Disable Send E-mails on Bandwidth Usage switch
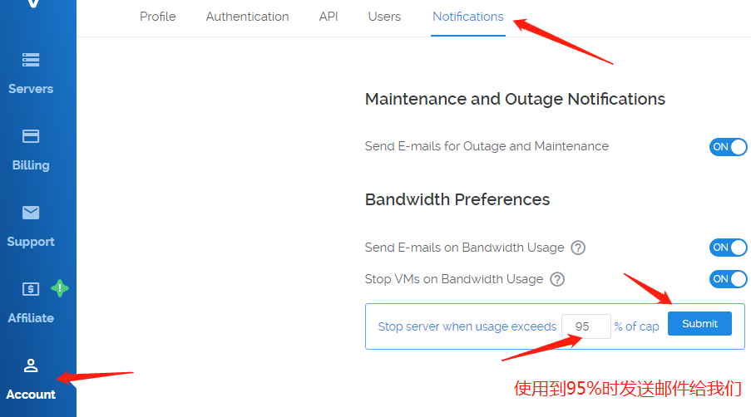The image size is (751, 417). click(x=728, y=248)
